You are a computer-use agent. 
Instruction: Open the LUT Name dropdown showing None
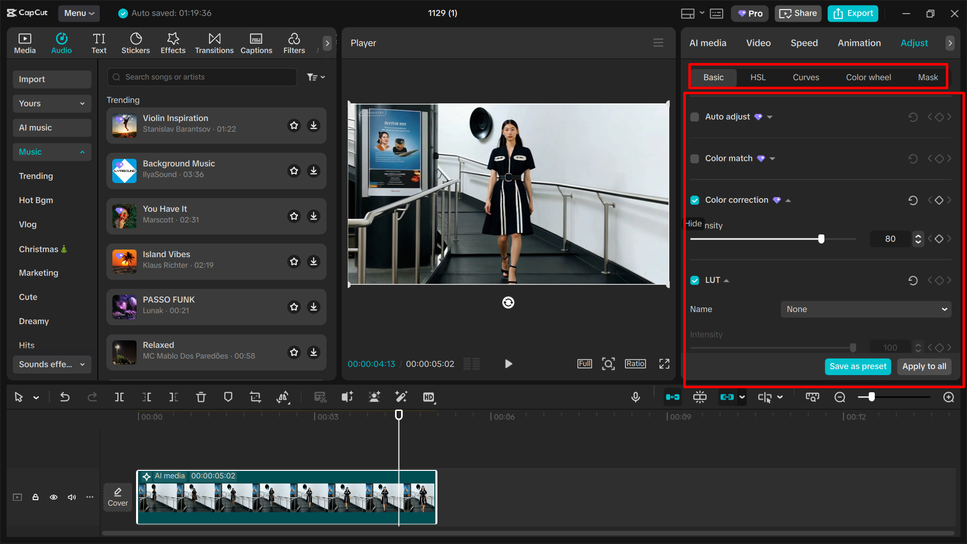click(865, 309)
